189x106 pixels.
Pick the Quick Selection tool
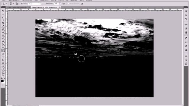tap(3, 20)
